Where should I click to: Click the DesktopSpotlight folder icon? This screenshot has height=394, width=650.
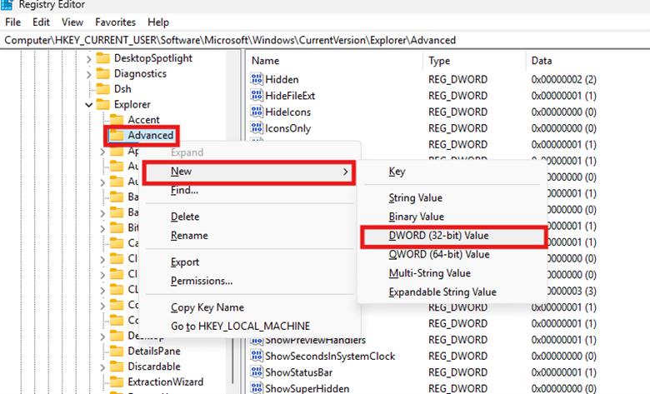coord(102,58)
